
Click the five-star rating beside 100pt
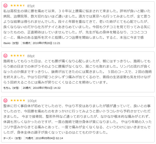pos(18,100)
